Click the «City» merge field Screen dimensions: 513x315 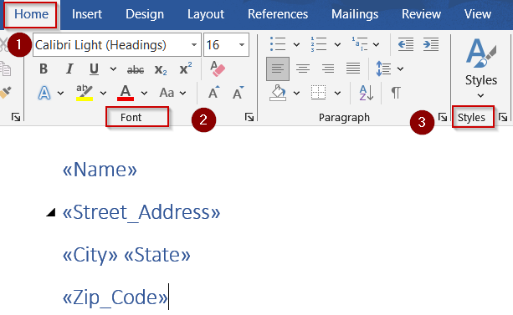(90, 255)
